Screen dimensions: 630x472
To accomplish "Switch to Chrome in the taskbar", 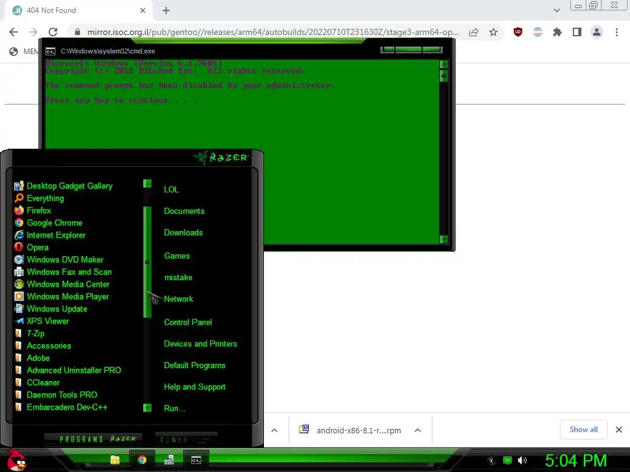I will pos(142,460).
